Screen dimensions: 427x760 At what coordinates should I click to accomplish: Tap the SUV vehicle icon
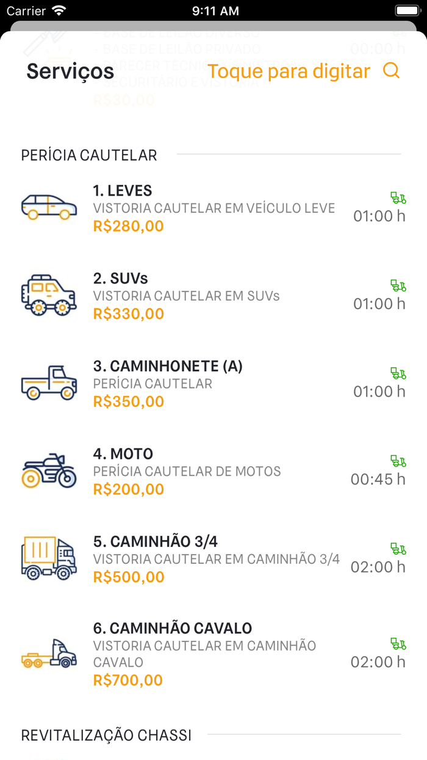pyautogui.click(x=49, y=295)
